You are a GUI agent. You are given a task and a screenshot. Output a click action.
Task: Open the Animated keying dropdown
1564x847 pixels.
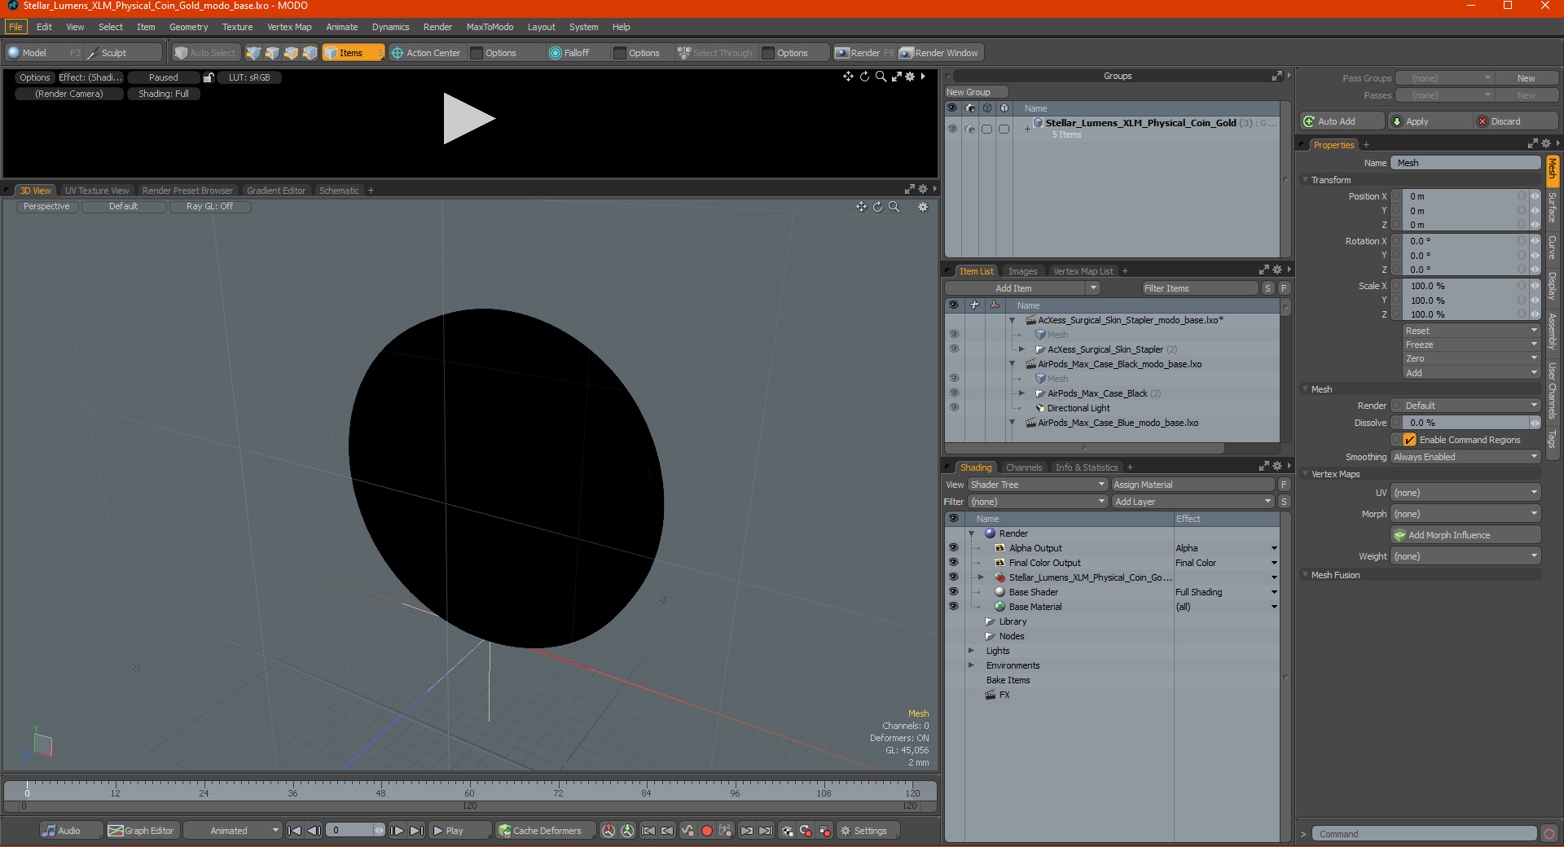[x=233, y=831]
